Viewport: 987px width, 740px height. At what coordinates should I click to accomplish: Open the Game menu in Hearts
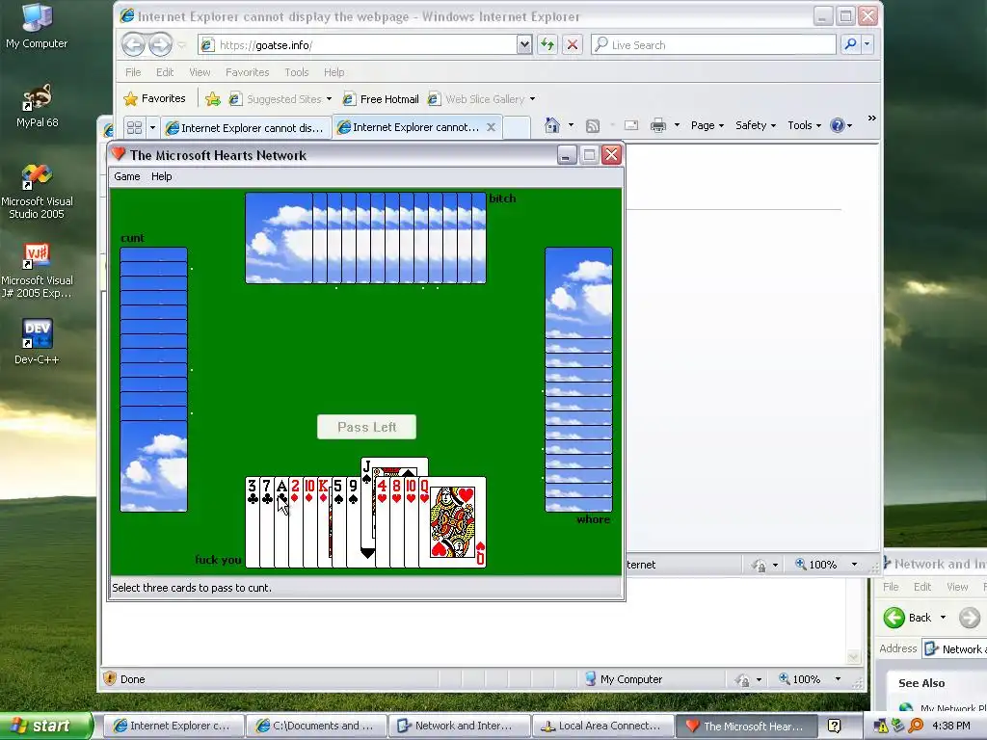point(127,176)
